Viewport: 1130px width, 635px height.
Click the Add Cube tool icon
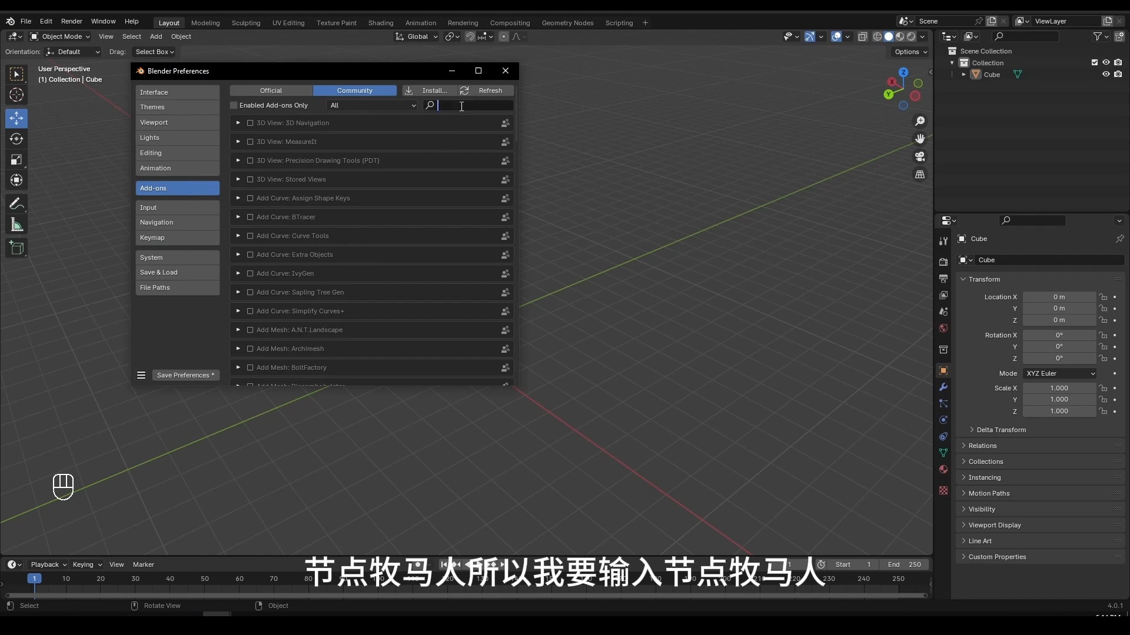(x=16, y=248)
